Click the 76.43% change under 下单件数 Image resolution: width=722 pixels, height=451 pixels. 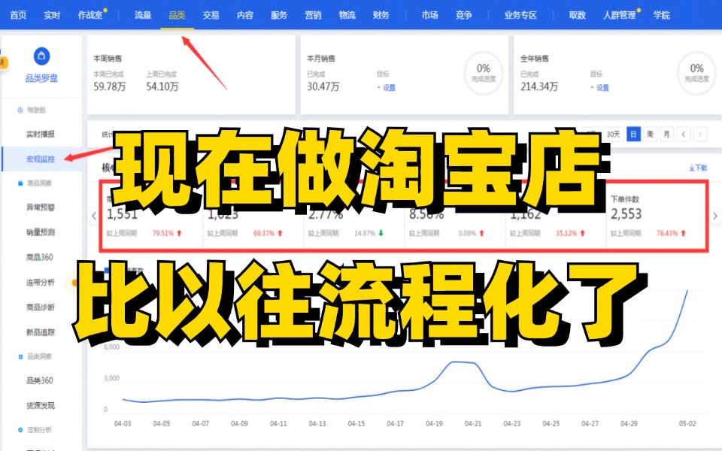tap(667, 233)
